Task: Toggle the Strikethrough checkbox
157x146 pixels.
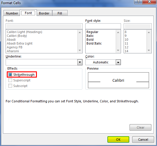Action: tap(10, 74)
